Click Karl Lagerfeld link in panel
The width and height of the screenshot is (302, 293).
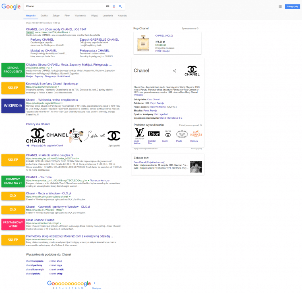[x=161, y=114]
